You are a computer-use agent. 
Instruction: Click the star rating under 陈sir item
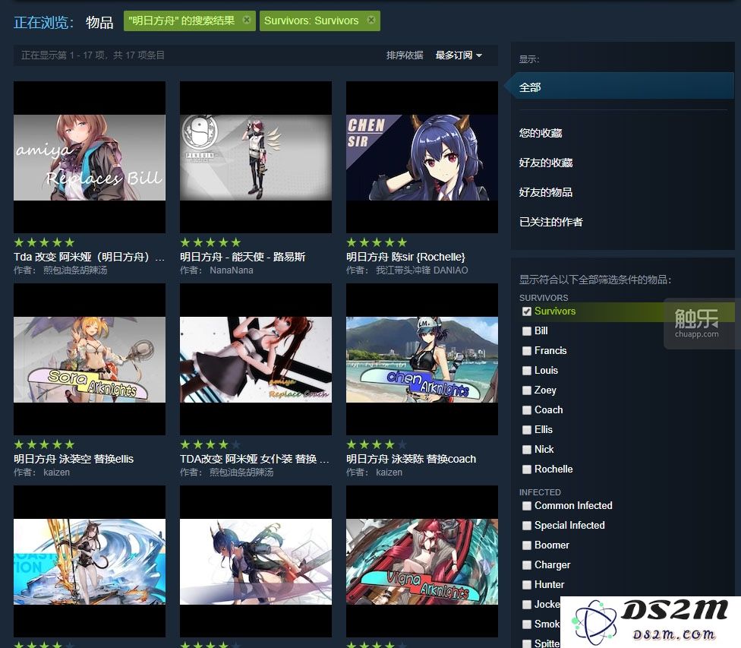(x=377, y=242)
